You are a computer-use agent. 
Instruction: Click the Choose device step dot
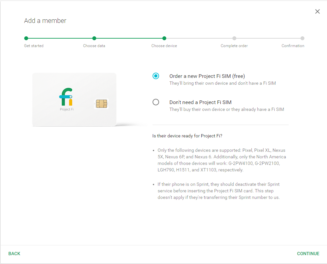click(164, 38)
